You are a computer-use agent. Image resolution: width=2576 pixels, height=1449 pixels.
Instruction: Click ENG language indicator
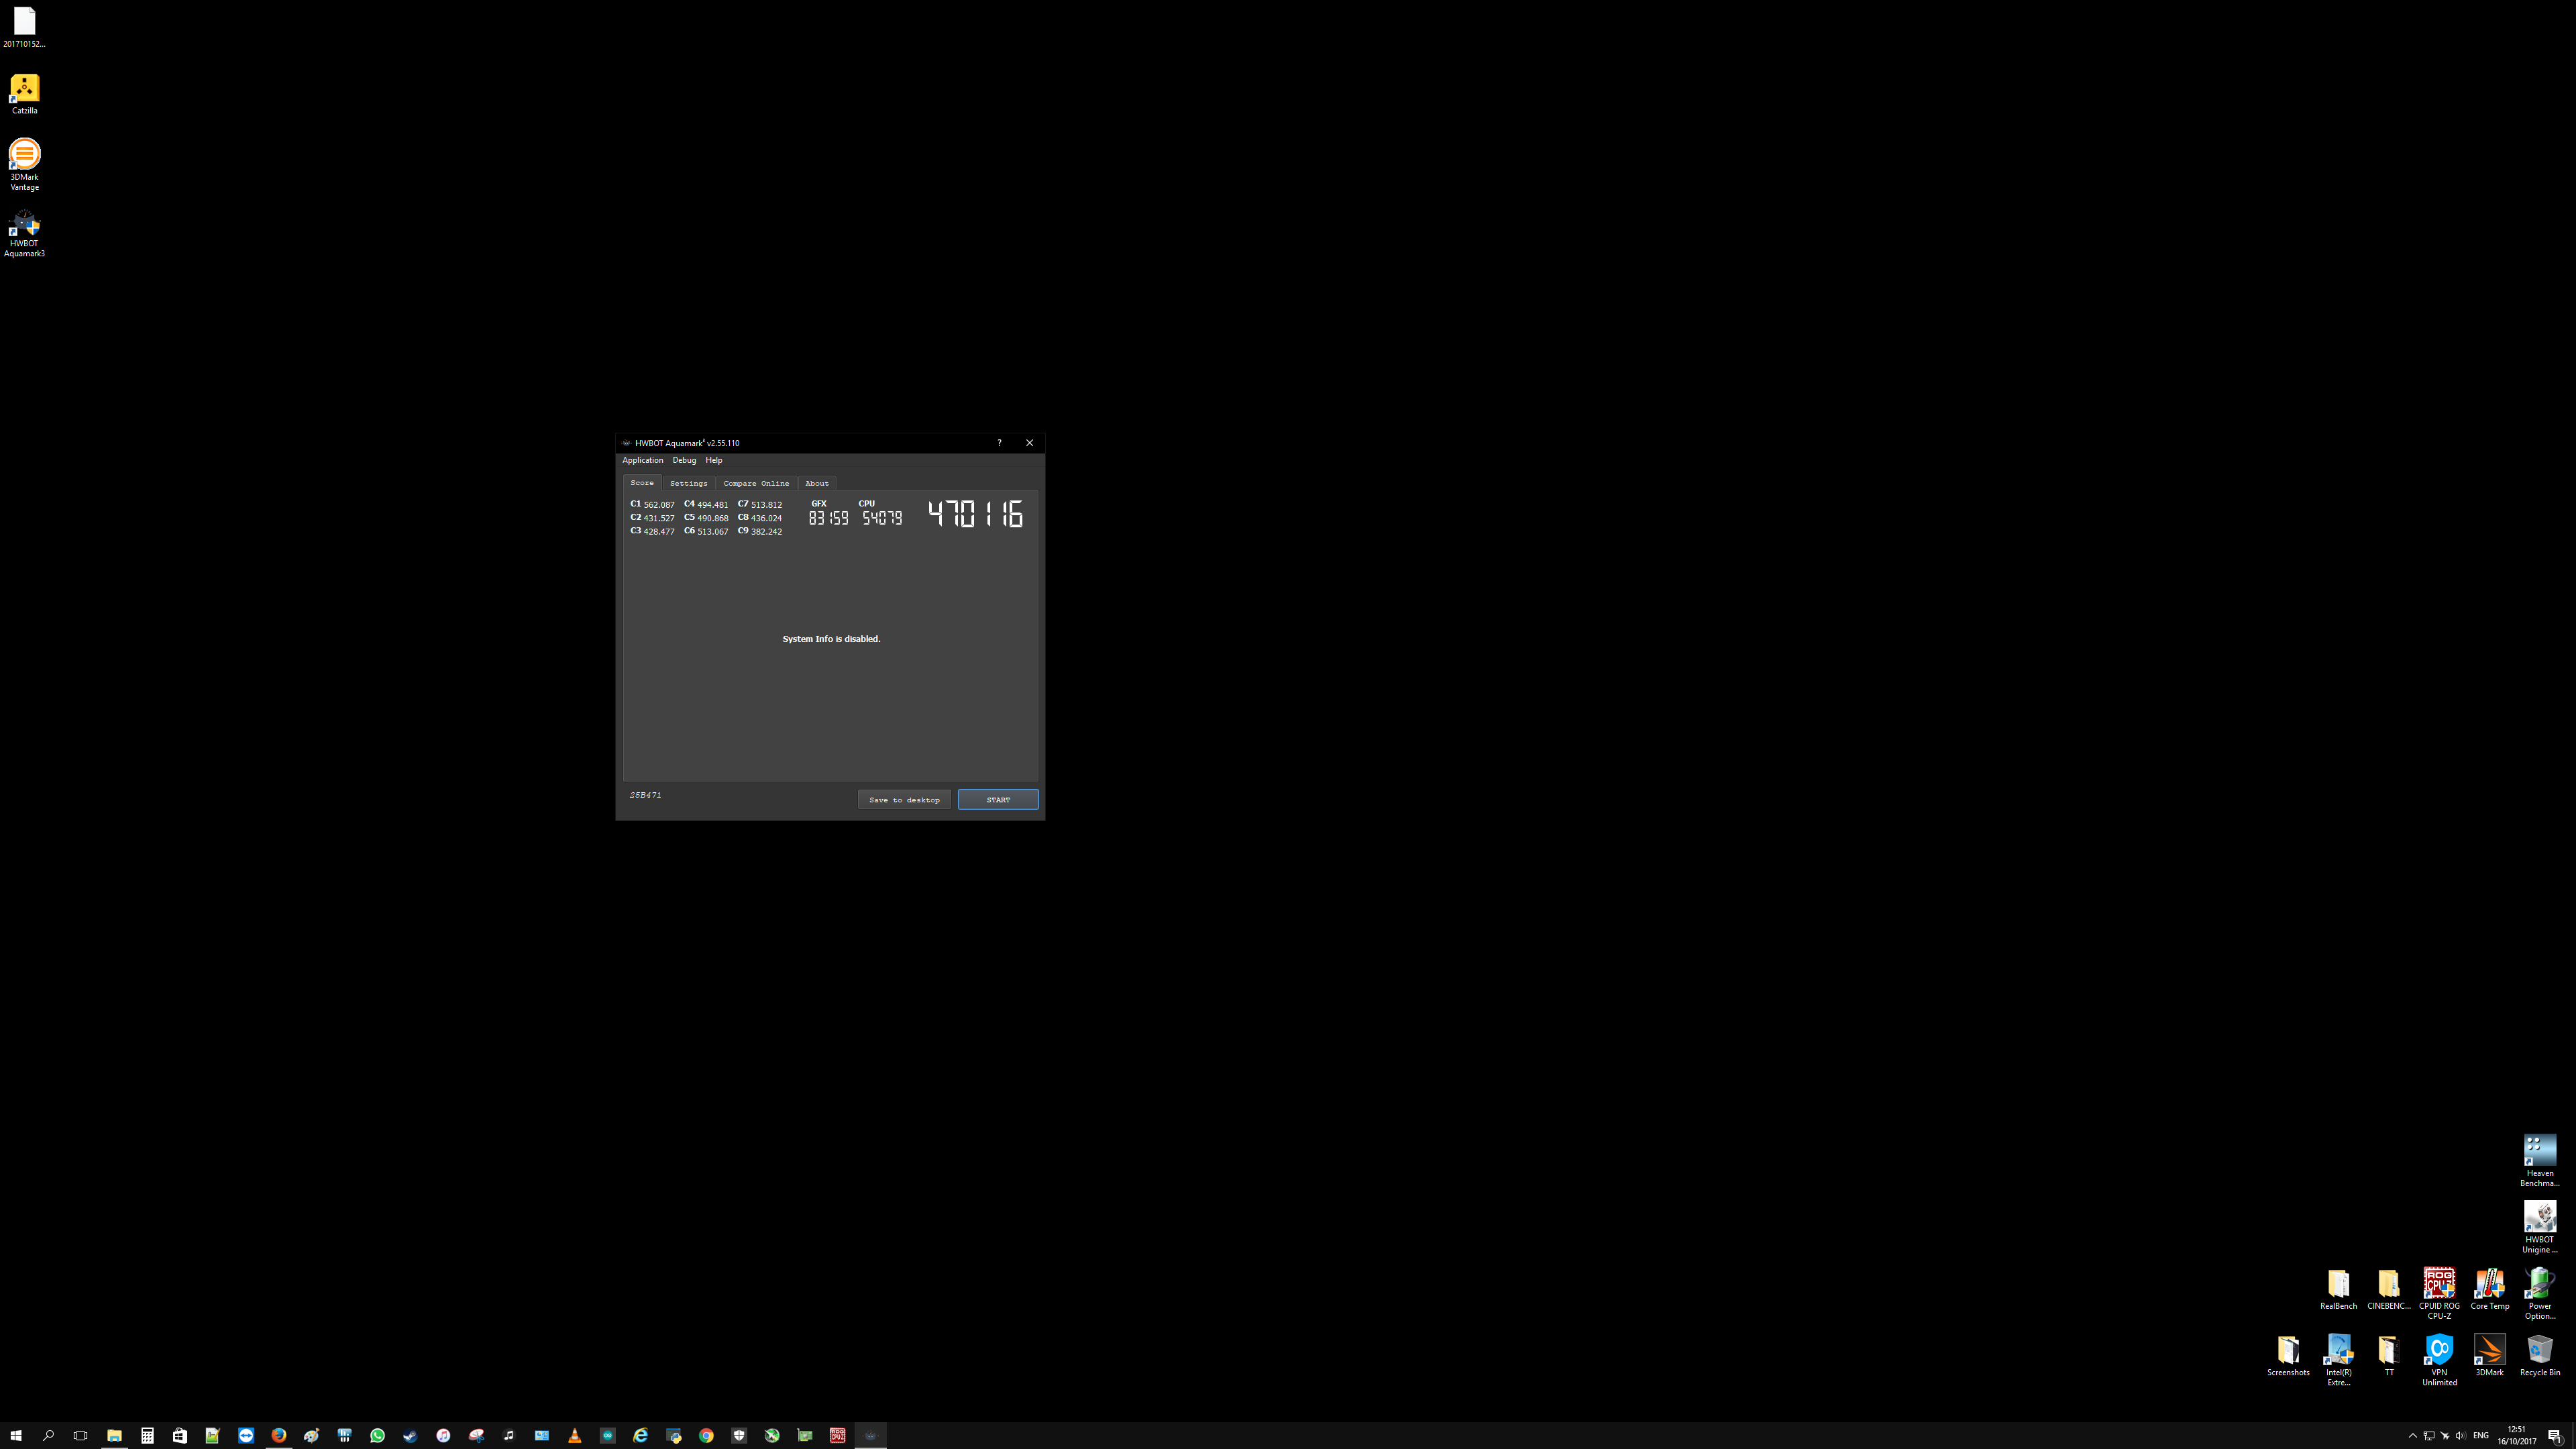(2481, 1435)
